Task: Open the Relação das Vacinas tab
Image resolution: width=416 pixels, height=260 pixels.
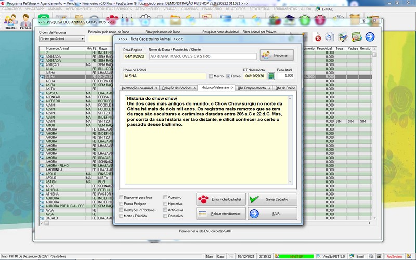Action: (x=178, y=88)
